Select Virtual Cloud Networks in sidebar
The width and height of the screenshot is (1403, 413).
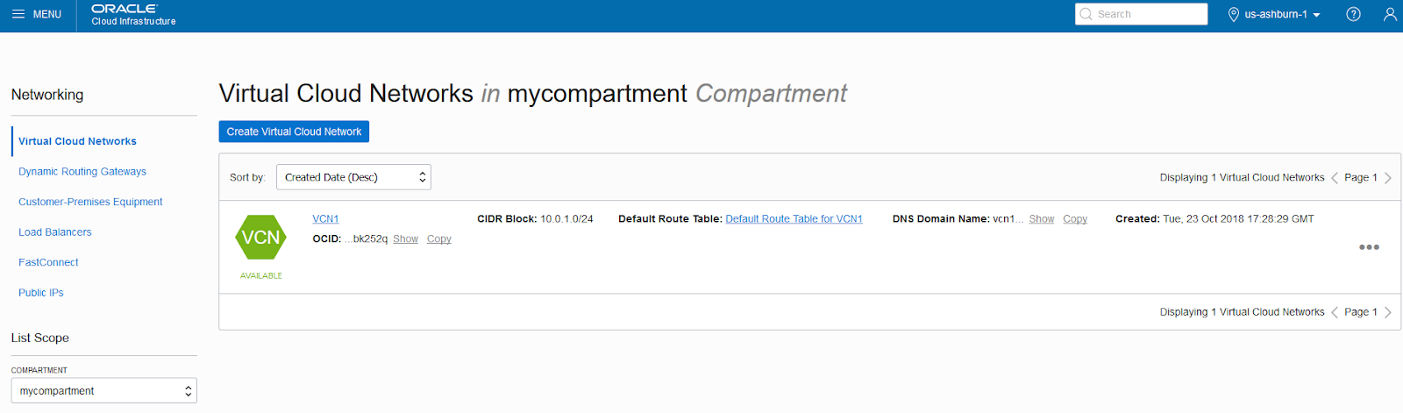[x=77, y=141]
